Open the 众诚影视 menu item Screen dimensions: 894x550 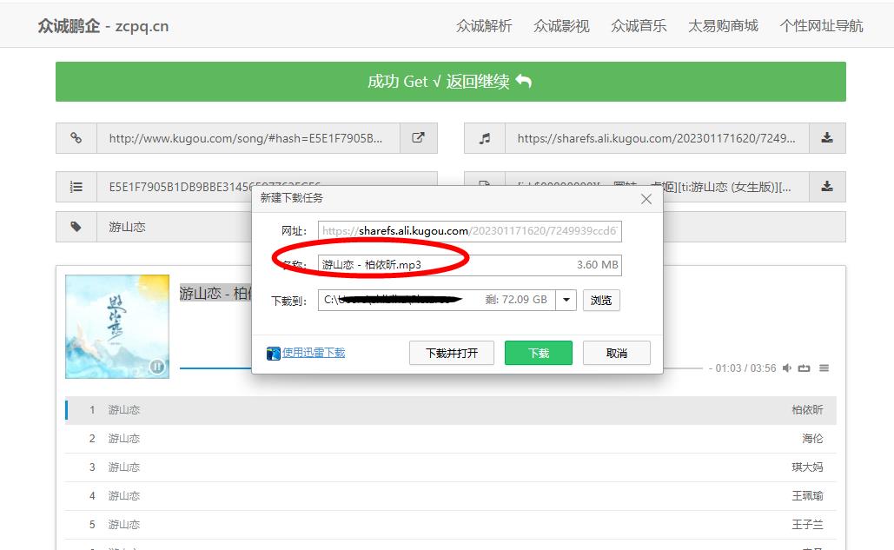561,26
